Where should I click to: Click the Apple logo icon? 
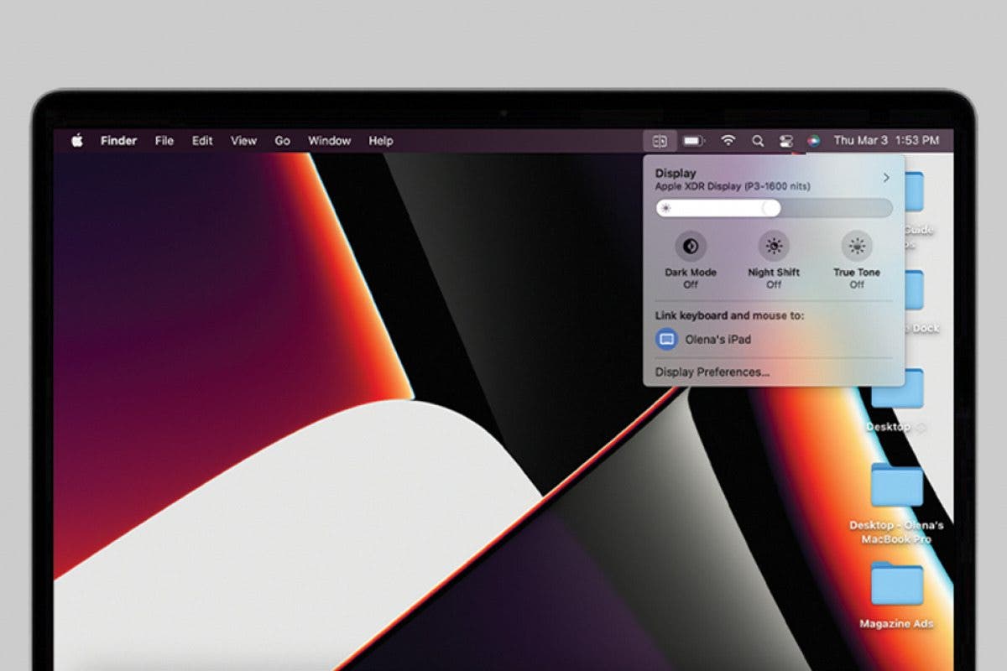click(x=76, y=140)
